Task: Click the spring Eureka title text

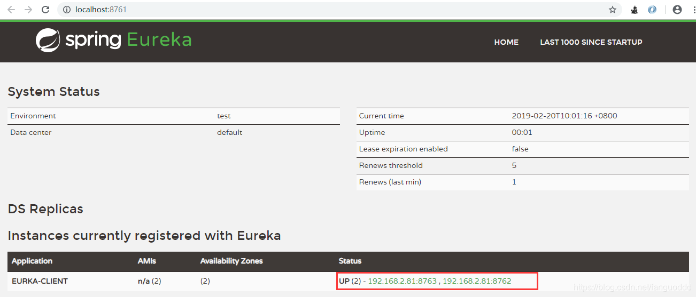Action: [x=128, y=41]
